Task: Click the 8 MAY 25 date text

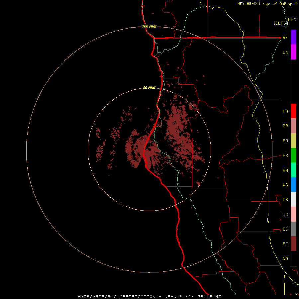Action: (x=191, y=297)
